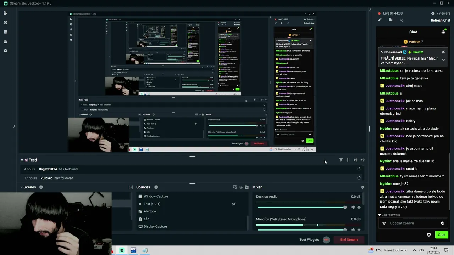The height and width of the screenshot is (255, 454).
Task: Open chat settings gear
Action: 429,234
